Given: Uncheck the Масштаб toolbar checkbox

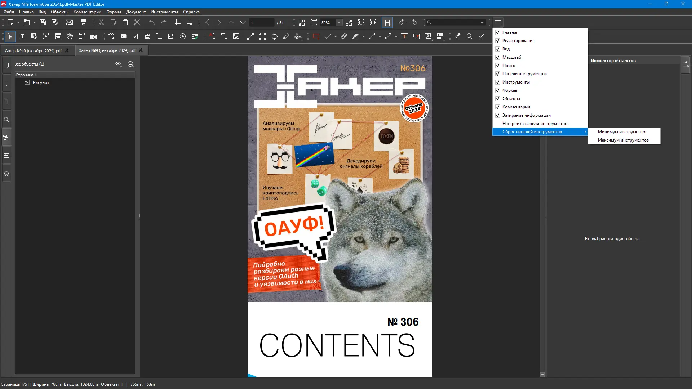Looking at the screenshot, I should tap(498, 57).
